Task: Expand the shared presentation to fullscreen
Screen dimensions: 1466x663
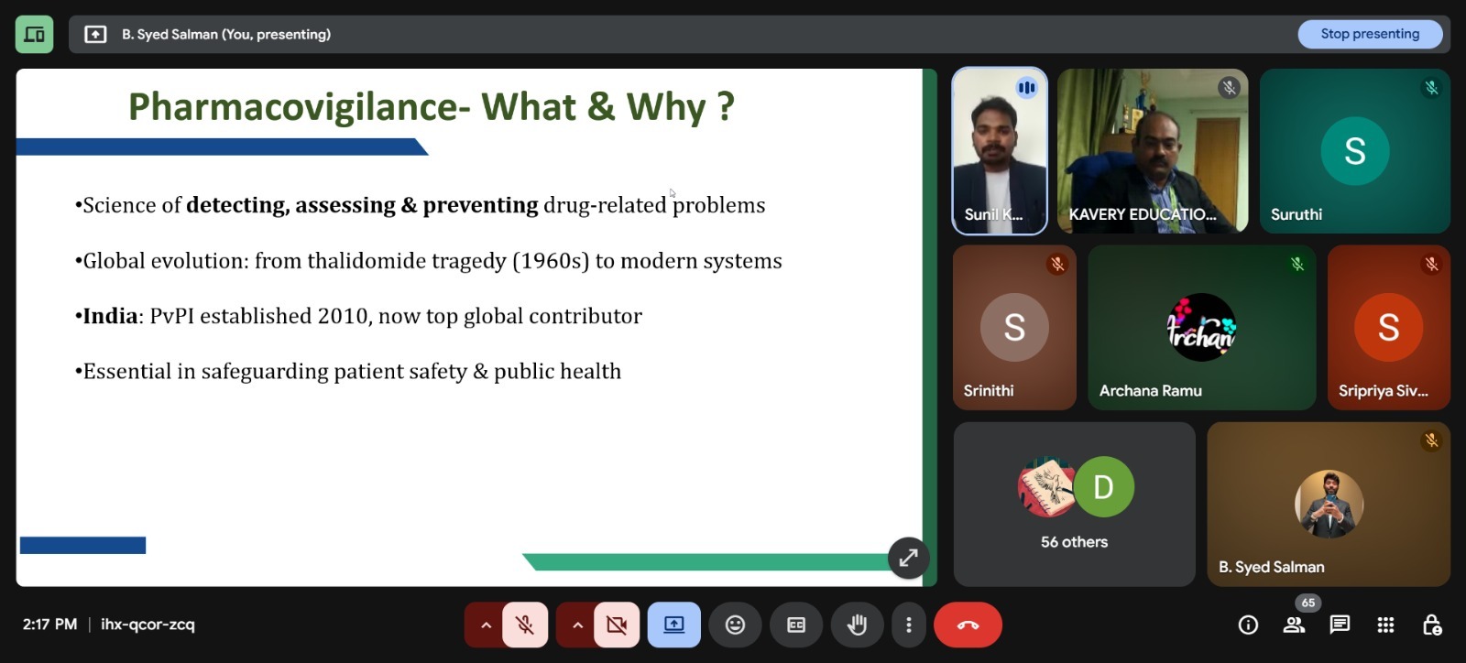Action: click(908, 558)
